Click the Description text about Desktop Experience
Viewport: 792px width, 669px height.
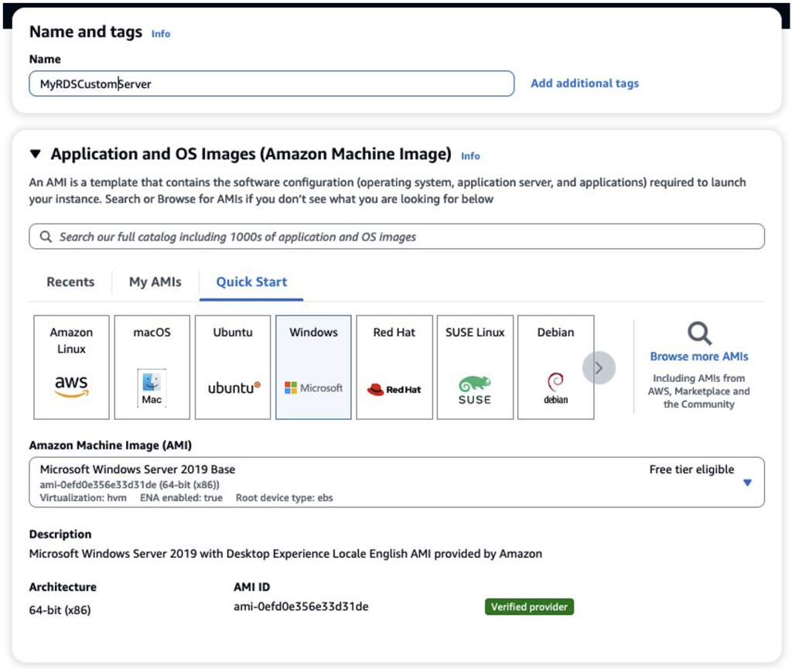(285, 554)
